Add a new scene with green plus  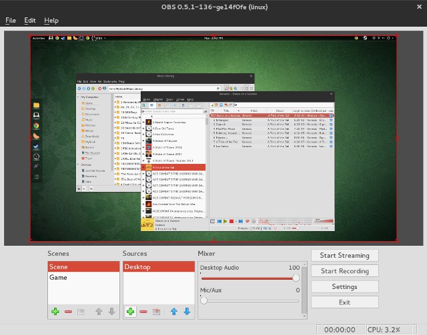coord(55,311)
